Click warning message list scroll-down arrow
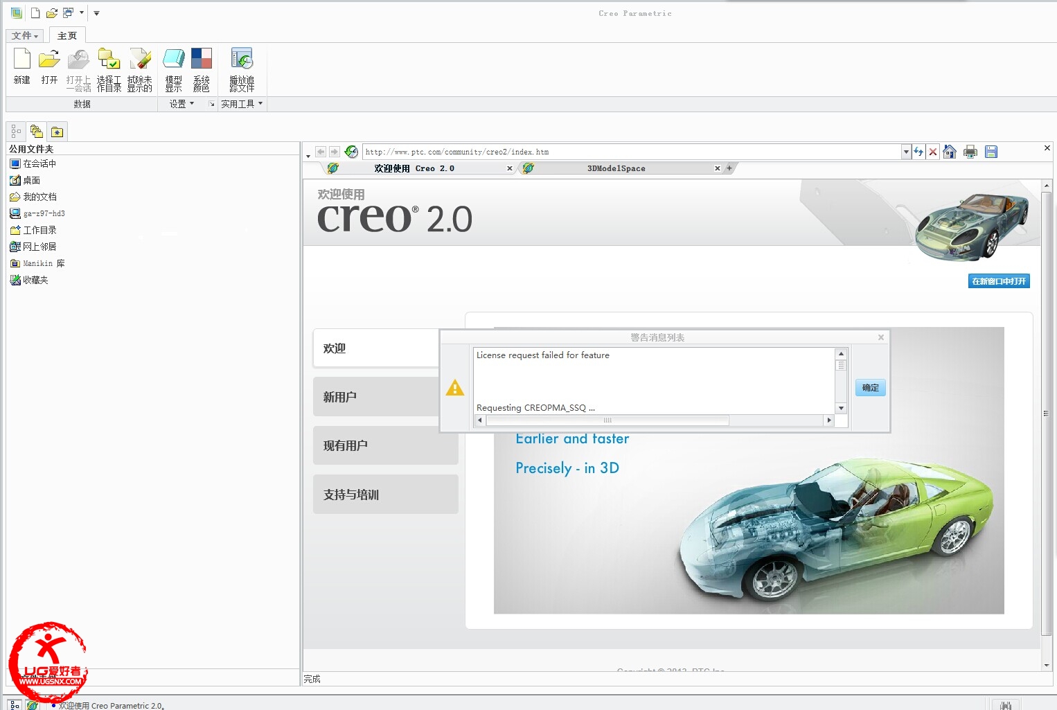 pos(841,408)
